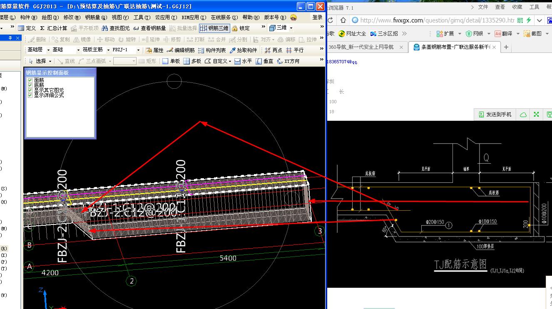Open 在线服务(S) menu
Image resolution: width=552 pixels, height=309 pixels.
click(x=224, y=17)
